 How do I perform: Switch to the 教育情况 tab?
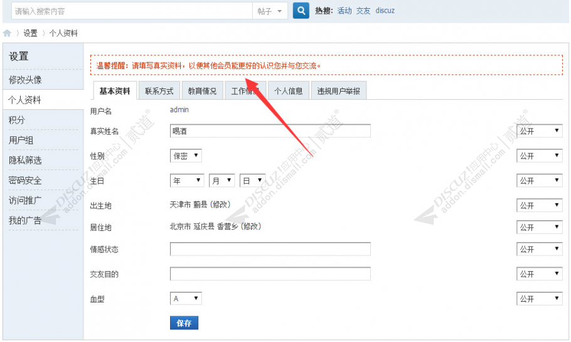click(x=202, y=91)
